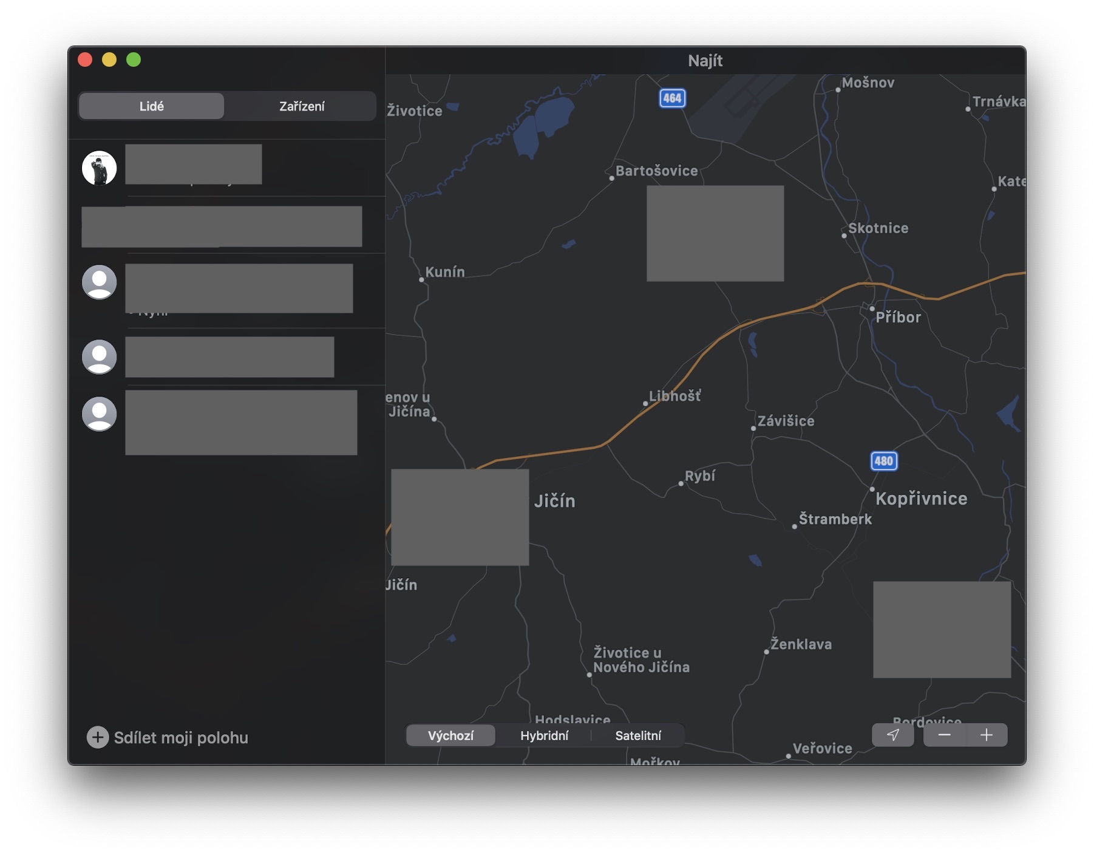Click the Mošnov label on map
This screenshot has width=1094, height=855.
point(868,83)
